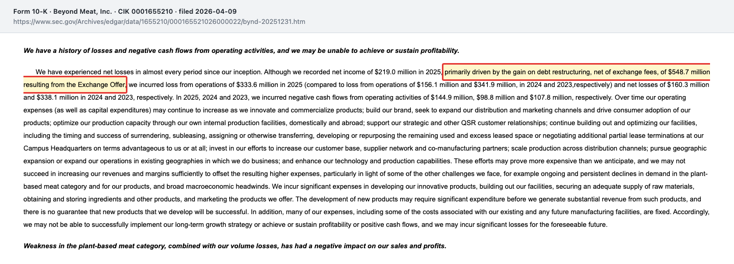The width and height of the screenshot is (734, 264).
Task: Click the text "We have experienced net losses"
Action: click(85, 72)
